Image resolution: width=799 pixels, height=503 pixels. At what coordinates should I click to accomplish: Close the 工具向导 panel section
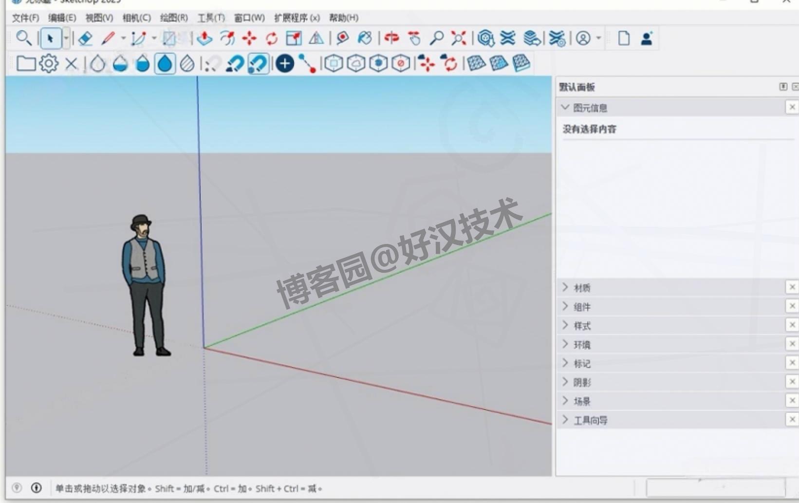(x=793, y=419)
